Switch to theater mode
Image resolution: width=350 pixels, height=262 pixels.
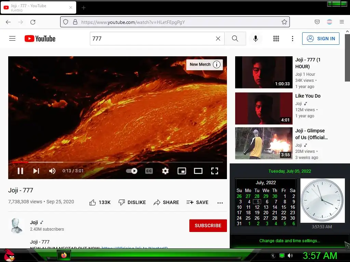pos(198,171)
